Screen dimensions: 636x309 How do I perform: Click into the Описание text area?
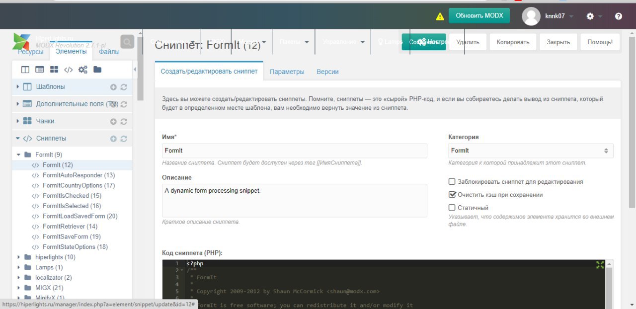point(295,201)
